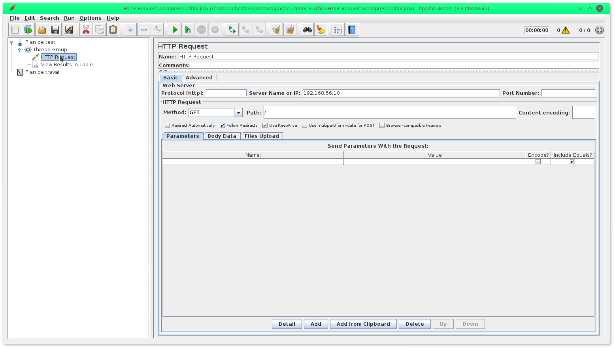Switch to the Body Data tab
This screenshot has height=349, width=615.
(222, 136)
